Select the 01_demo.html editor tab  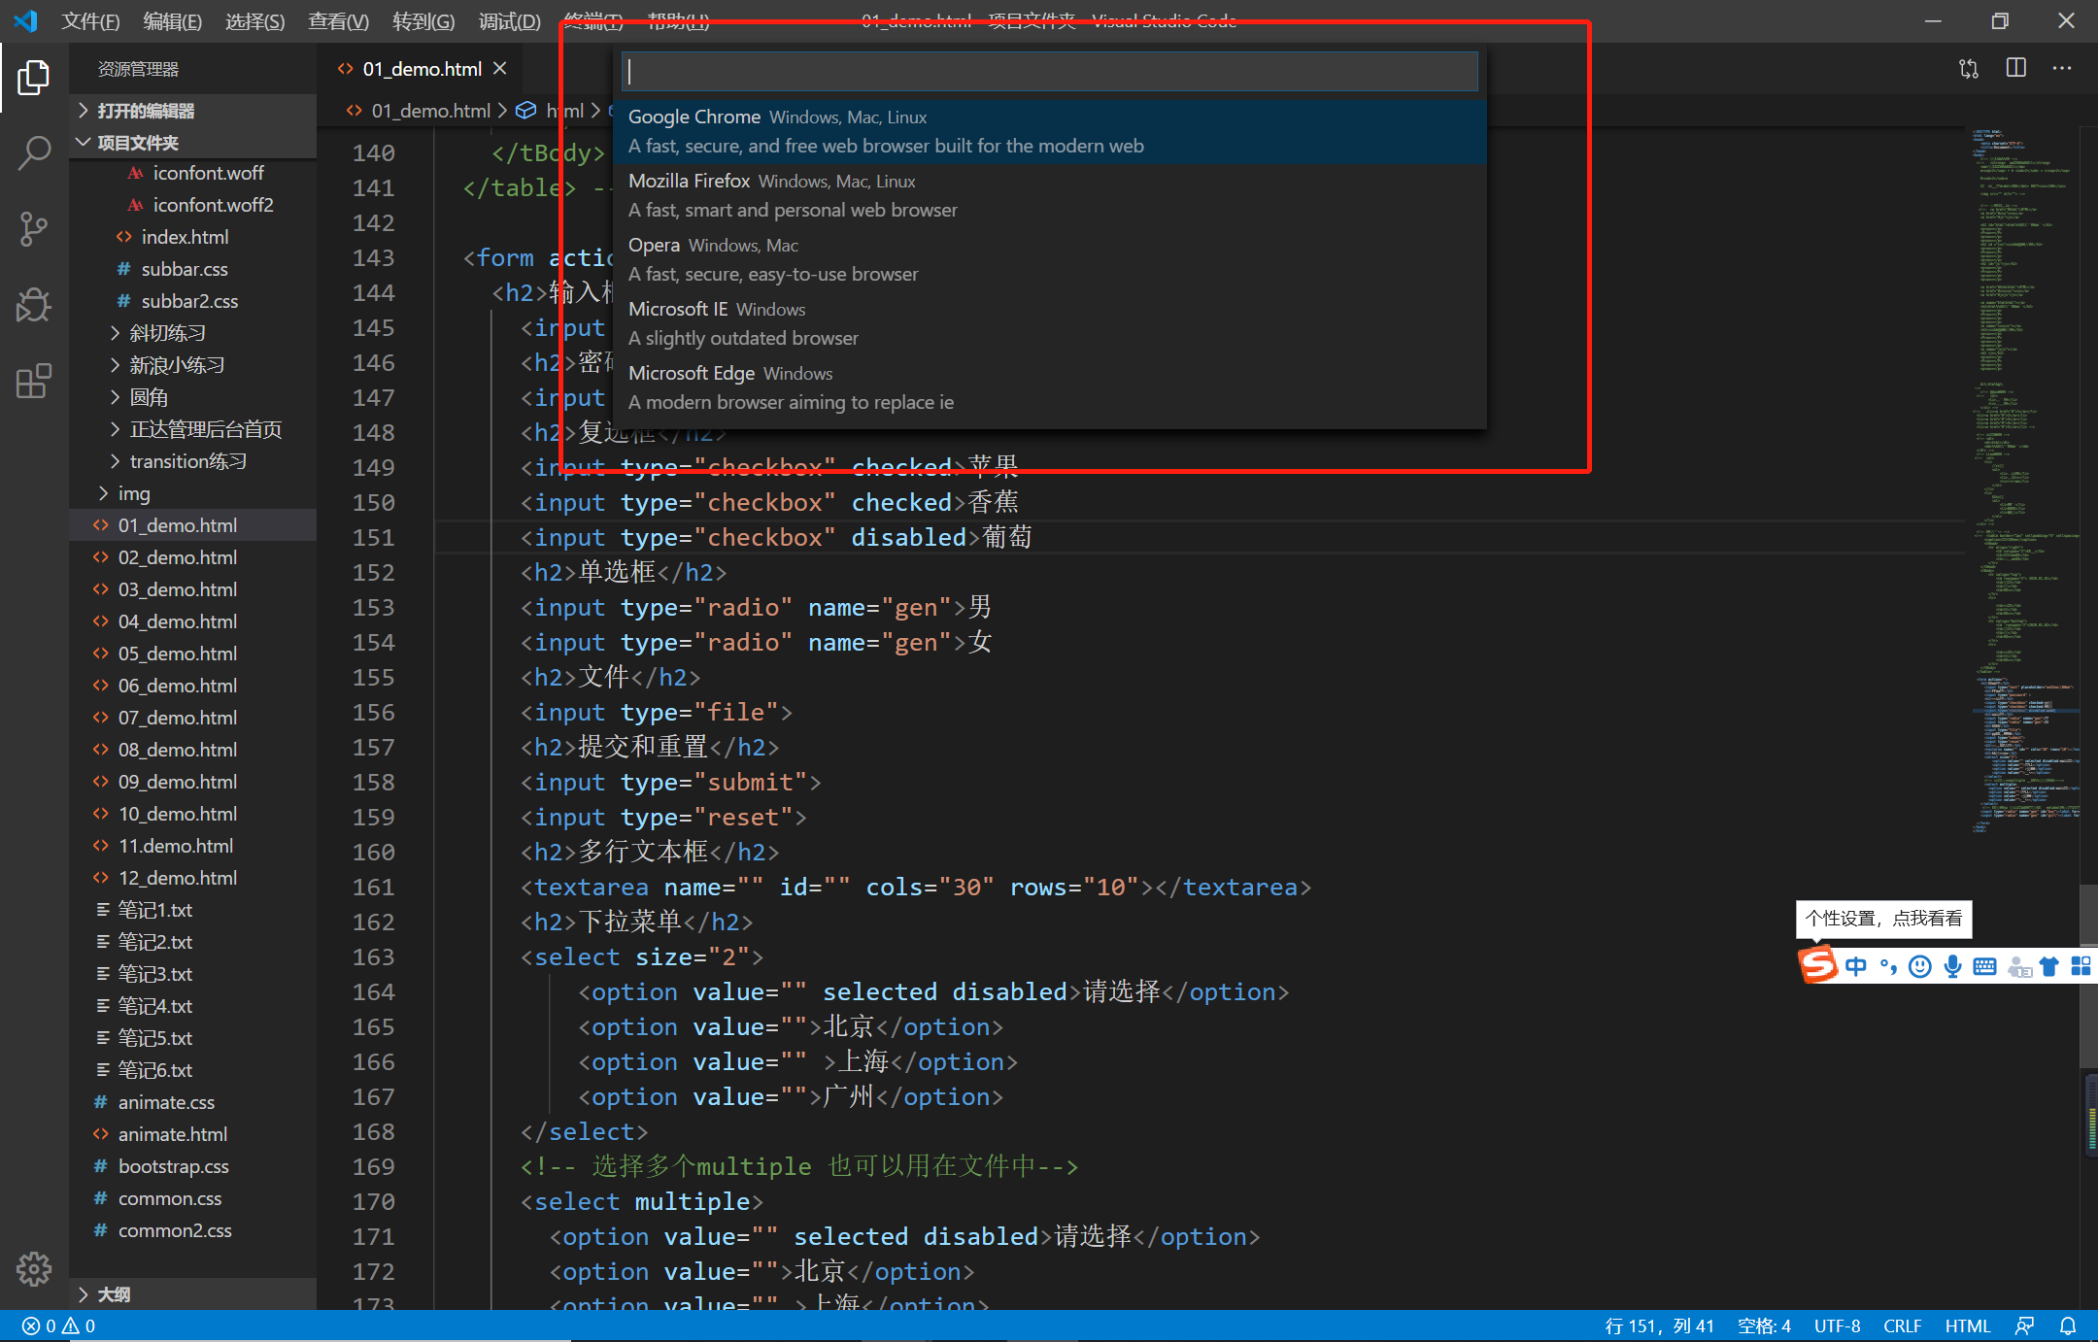pyautogui.click(x=422, y=69)
